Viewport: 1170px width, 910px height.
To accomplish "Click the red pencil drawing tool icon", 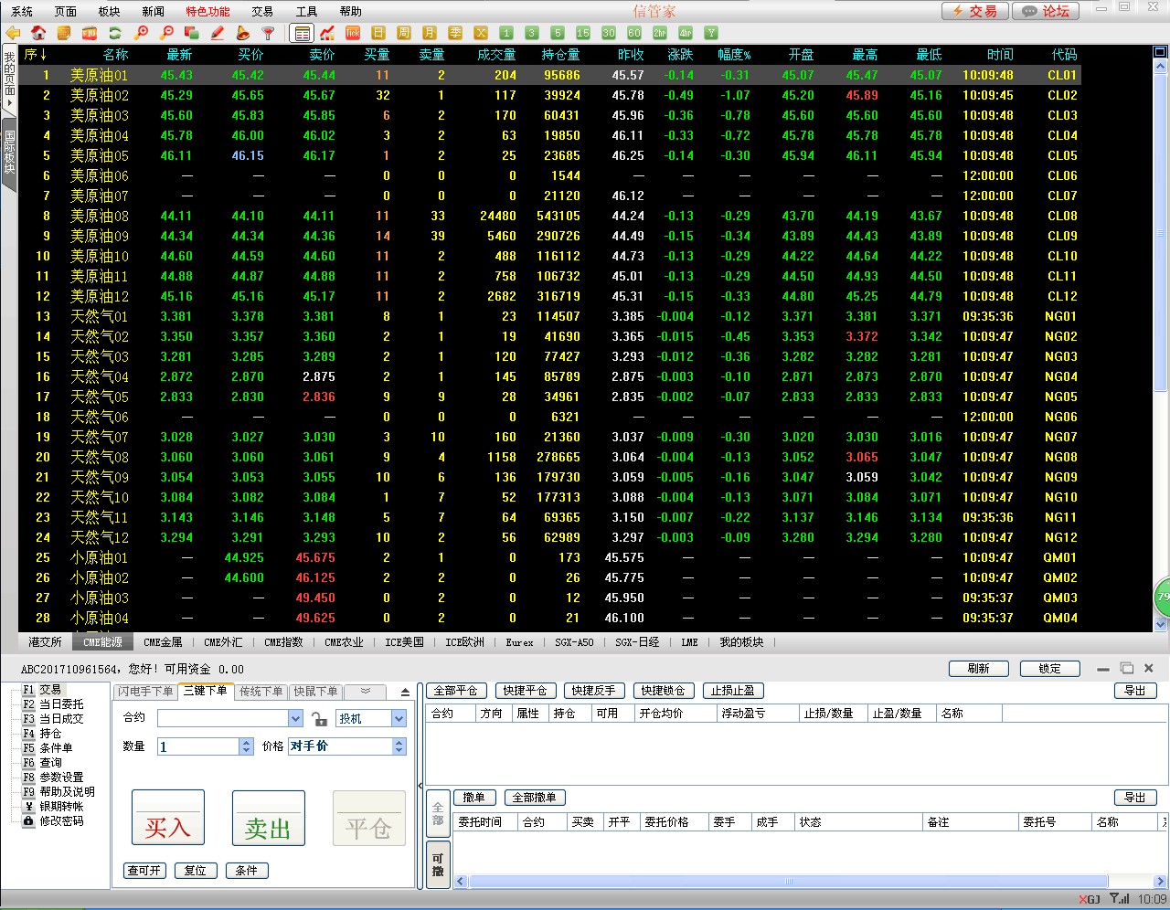I will tap(218, 33).
